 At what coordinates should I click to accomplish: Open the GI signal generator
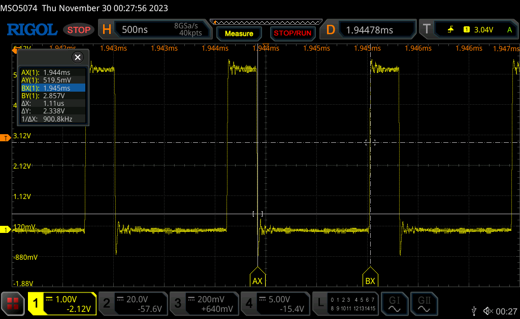(x=394, y=303)
